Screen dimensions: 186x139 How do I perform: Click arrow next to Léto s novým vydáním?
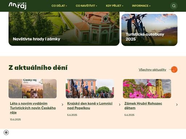[62, 105]
